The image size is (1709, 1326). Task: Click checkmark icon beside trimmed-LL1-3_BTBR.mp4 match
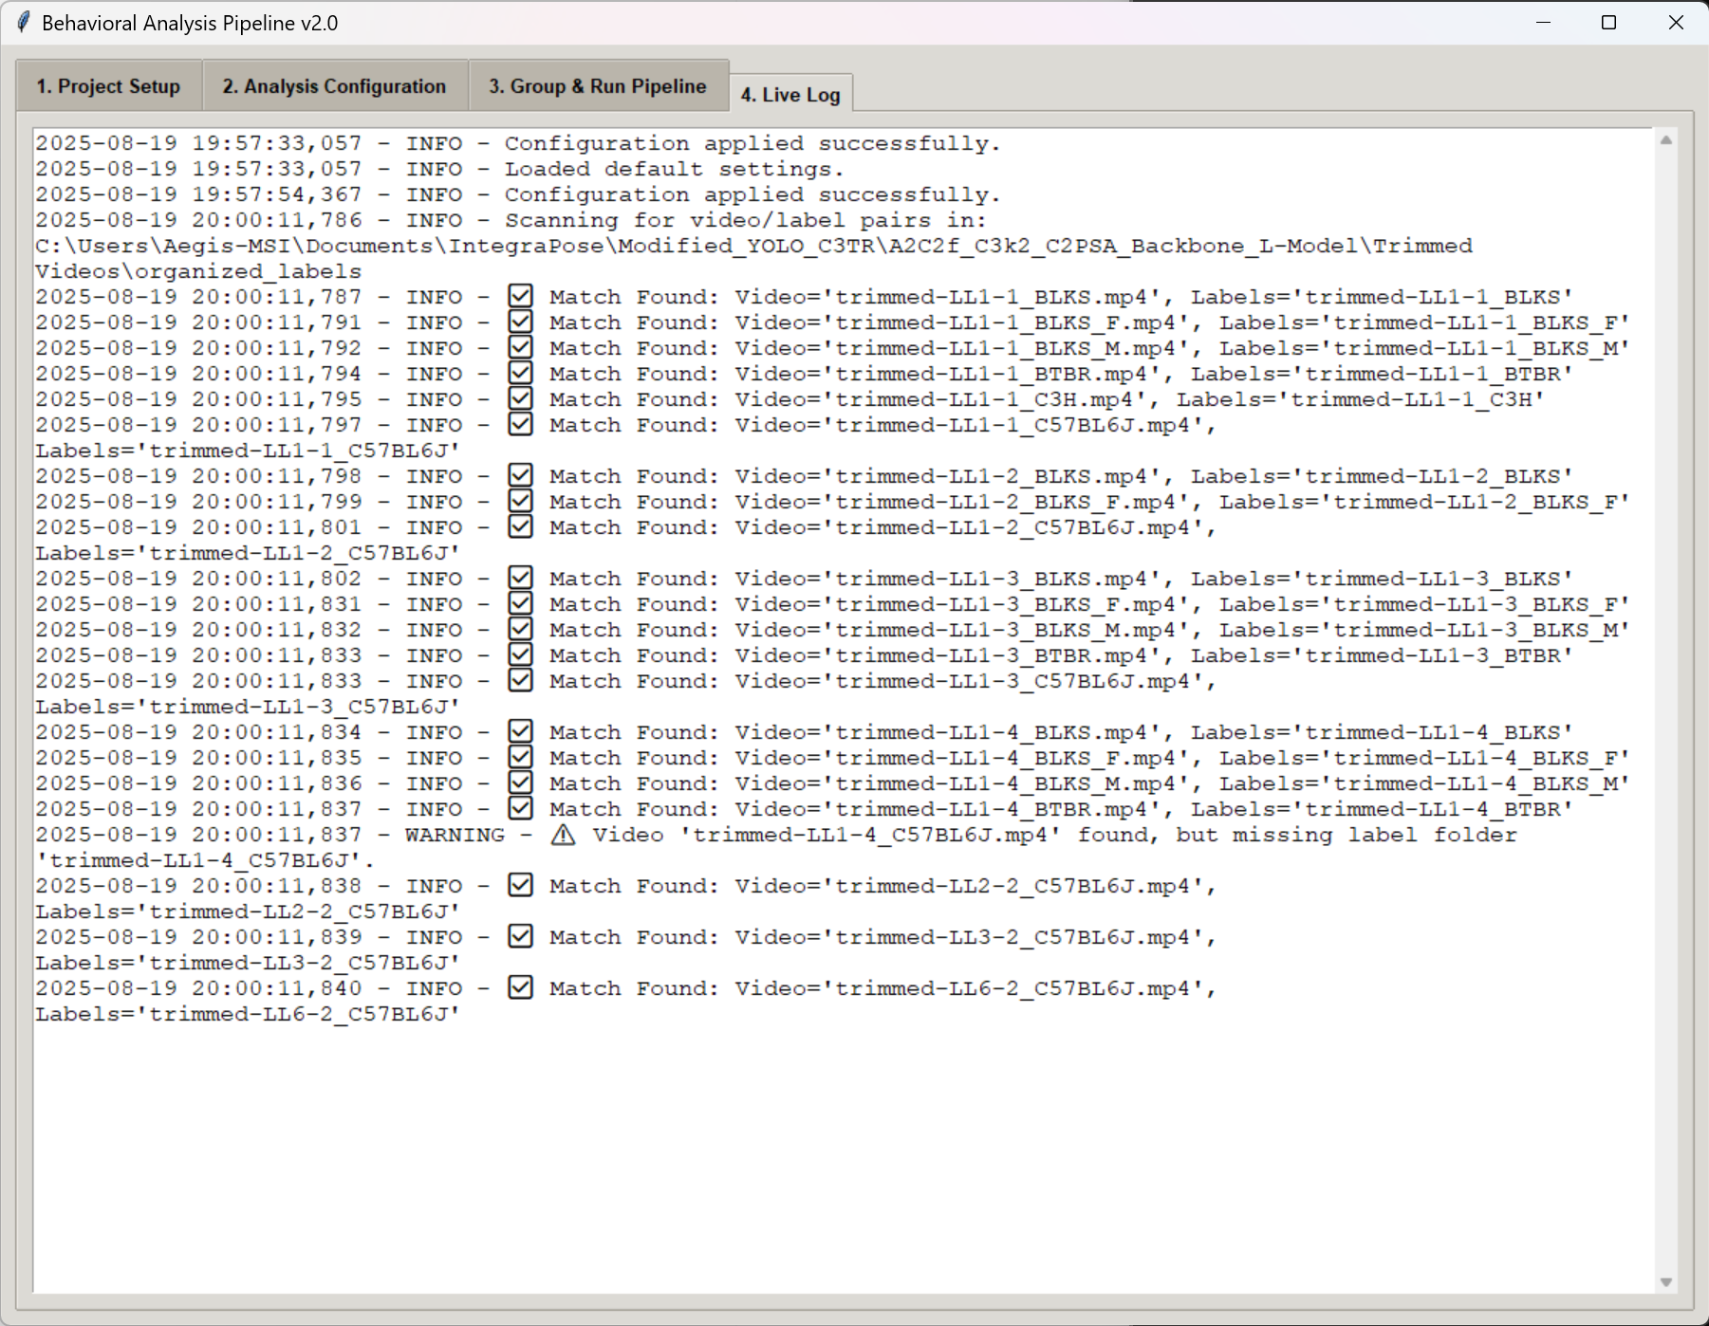[520, 655]
